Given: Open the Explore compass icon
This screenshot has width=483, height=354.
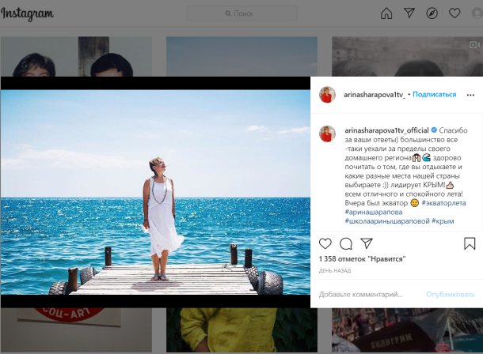Looking at the screenshot, I should (x=432, y=13).
